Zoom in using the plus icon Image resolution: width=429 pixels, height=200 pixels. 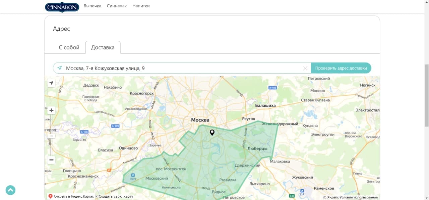tap(51, 110)
